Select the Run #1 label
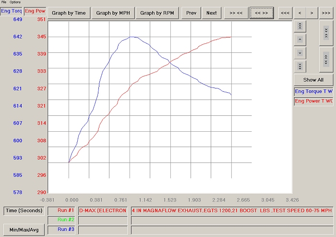This screenshot has width=336, height=237. click(x=61, y=211)
